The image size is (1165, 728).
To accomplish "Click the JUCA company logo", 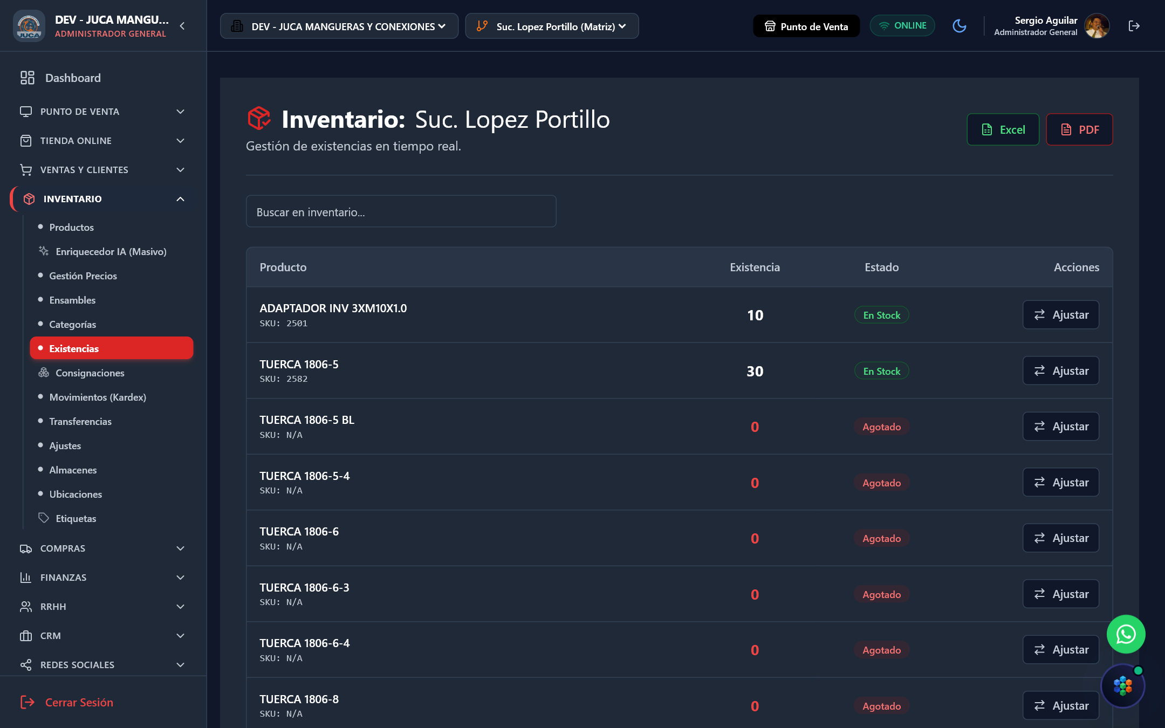I will click(x=29, y=26).
